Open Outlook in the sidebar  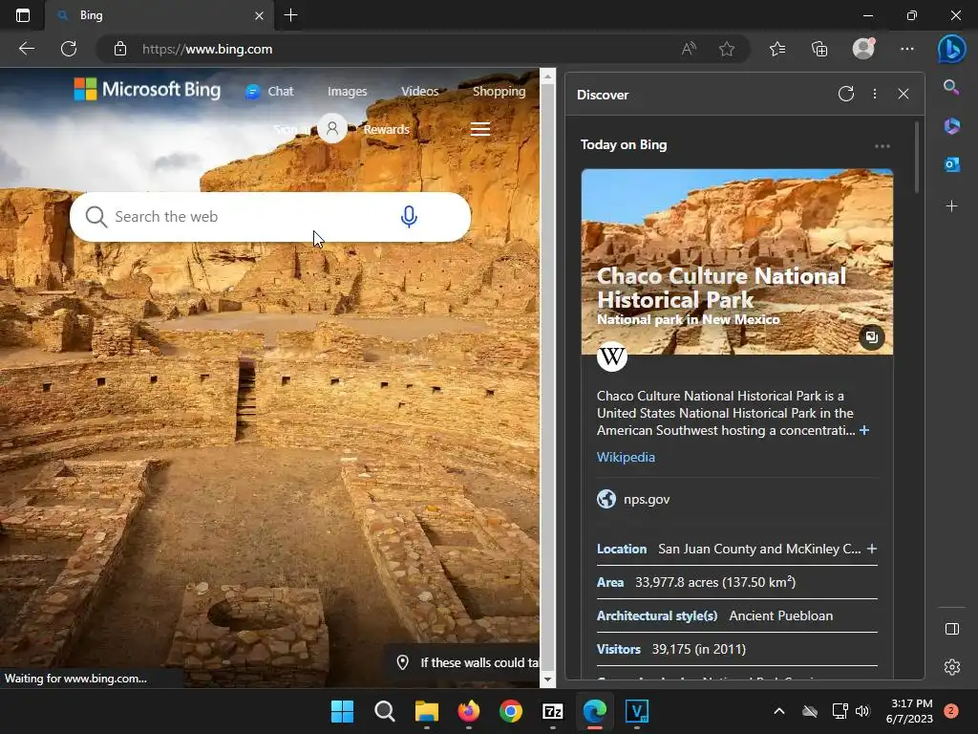(951, 164)
